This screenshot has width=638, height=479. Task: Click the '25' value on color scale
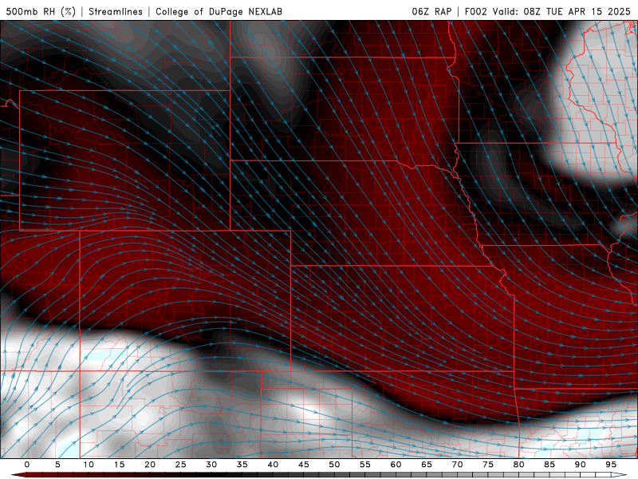tap(181, 465)
